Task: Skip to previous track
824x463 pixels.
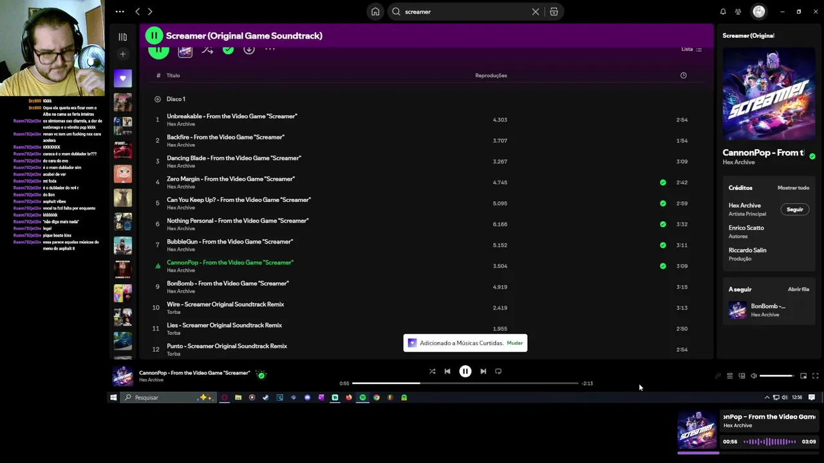Action: (x=447, y=371)
